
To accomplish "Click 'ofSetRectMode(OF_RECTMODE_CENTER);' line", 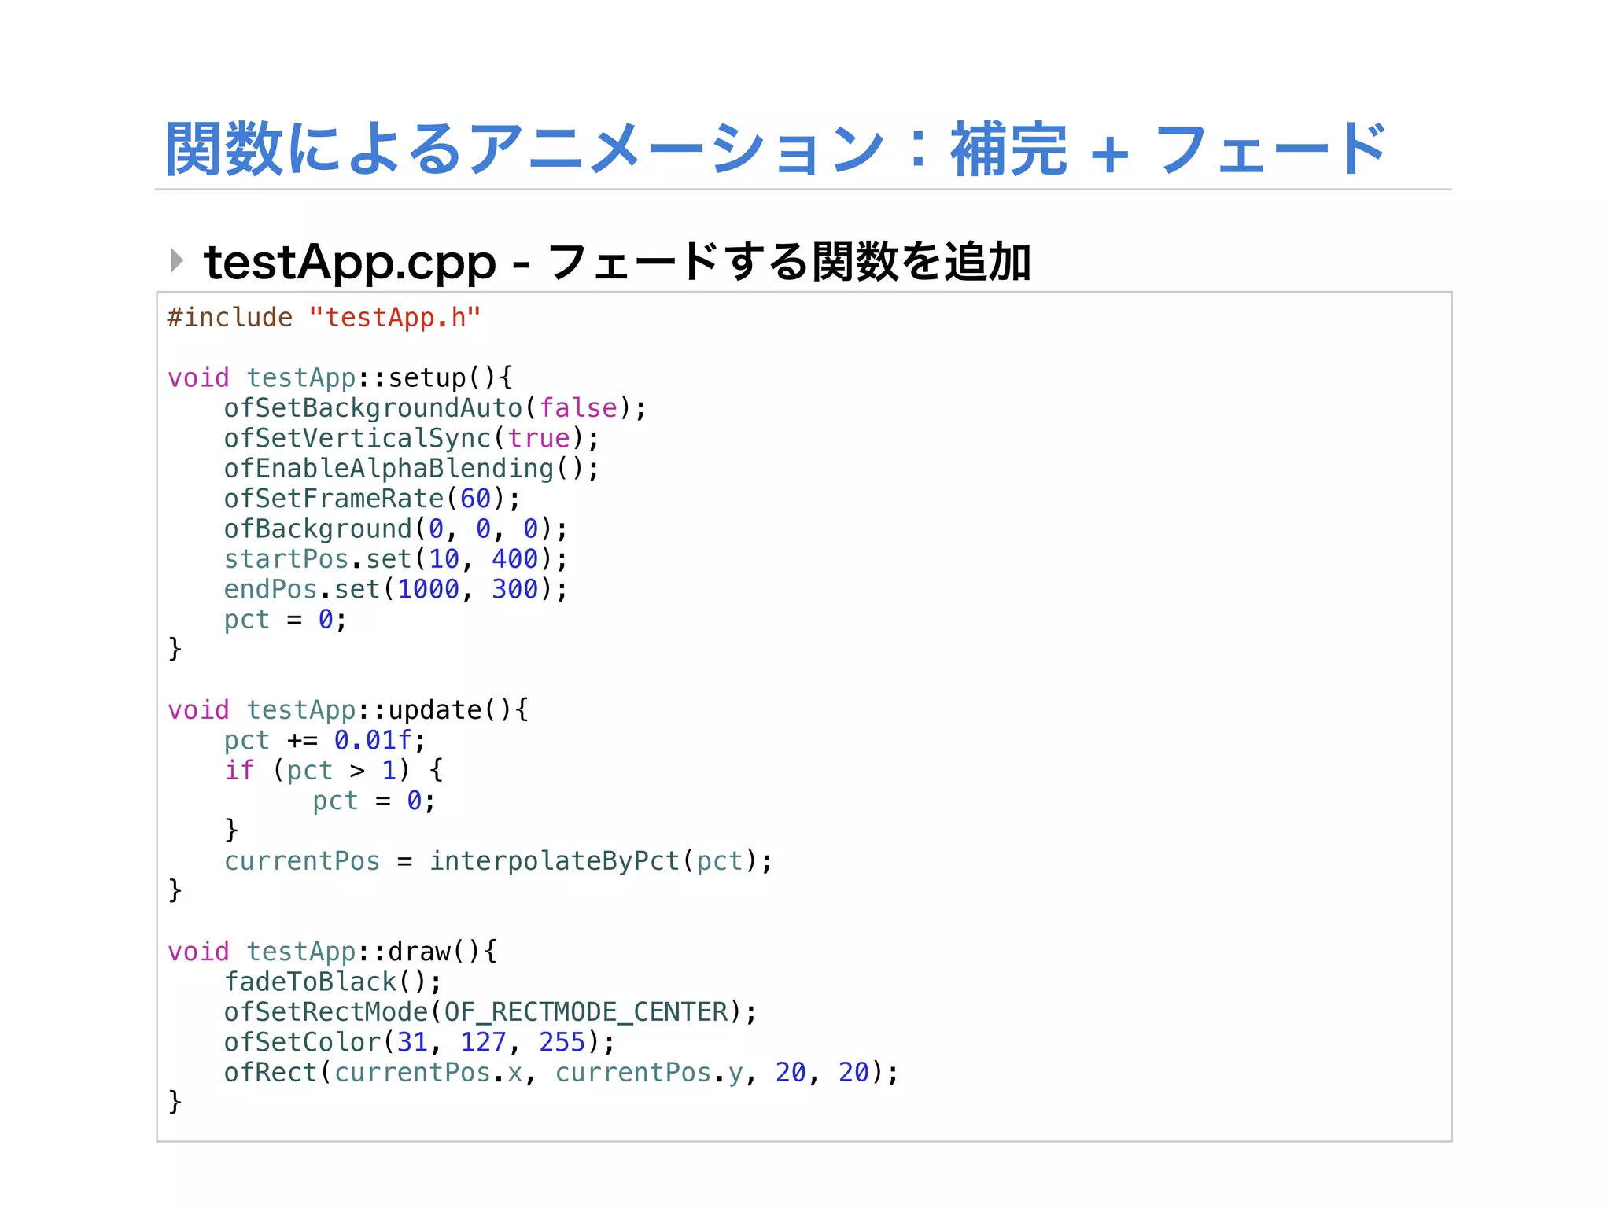I will pyautogui.click(x=490, y=1012).
